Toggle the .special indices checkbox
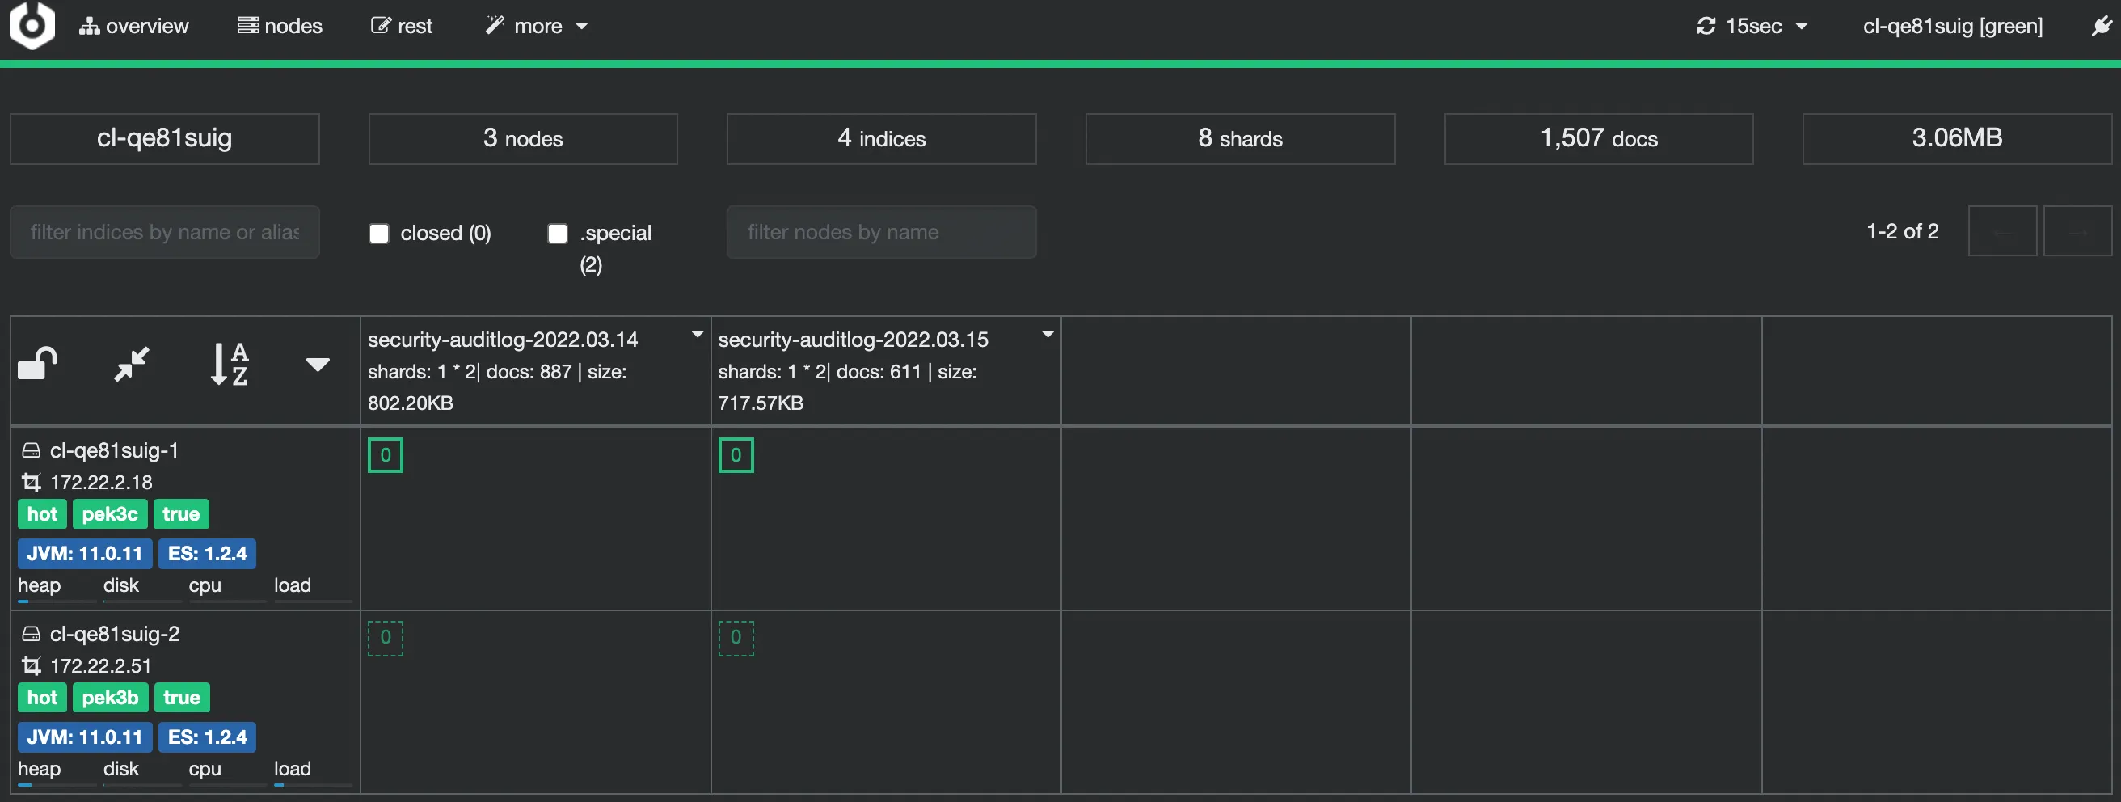Image resolution: width=2121 pixels, height=802 pixels. (x=558, y=234)
